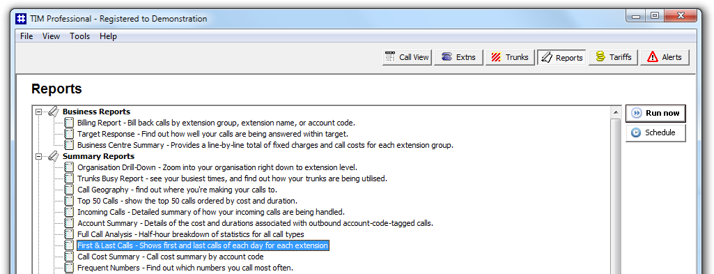Click the Business Reports folder icon

(x=53, y=112)
